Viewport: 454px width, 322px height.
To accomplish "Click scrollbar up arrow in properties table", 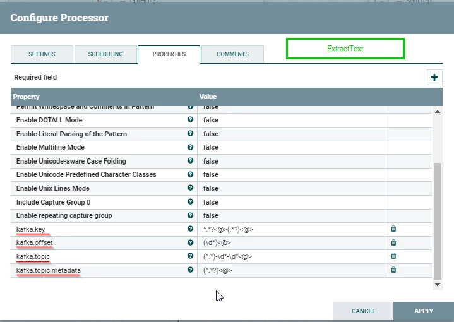I will point(438,112).
